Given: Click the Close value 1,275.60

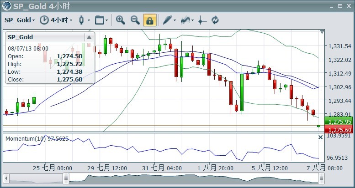Looking at the screenshot, I should coord(69,80).
